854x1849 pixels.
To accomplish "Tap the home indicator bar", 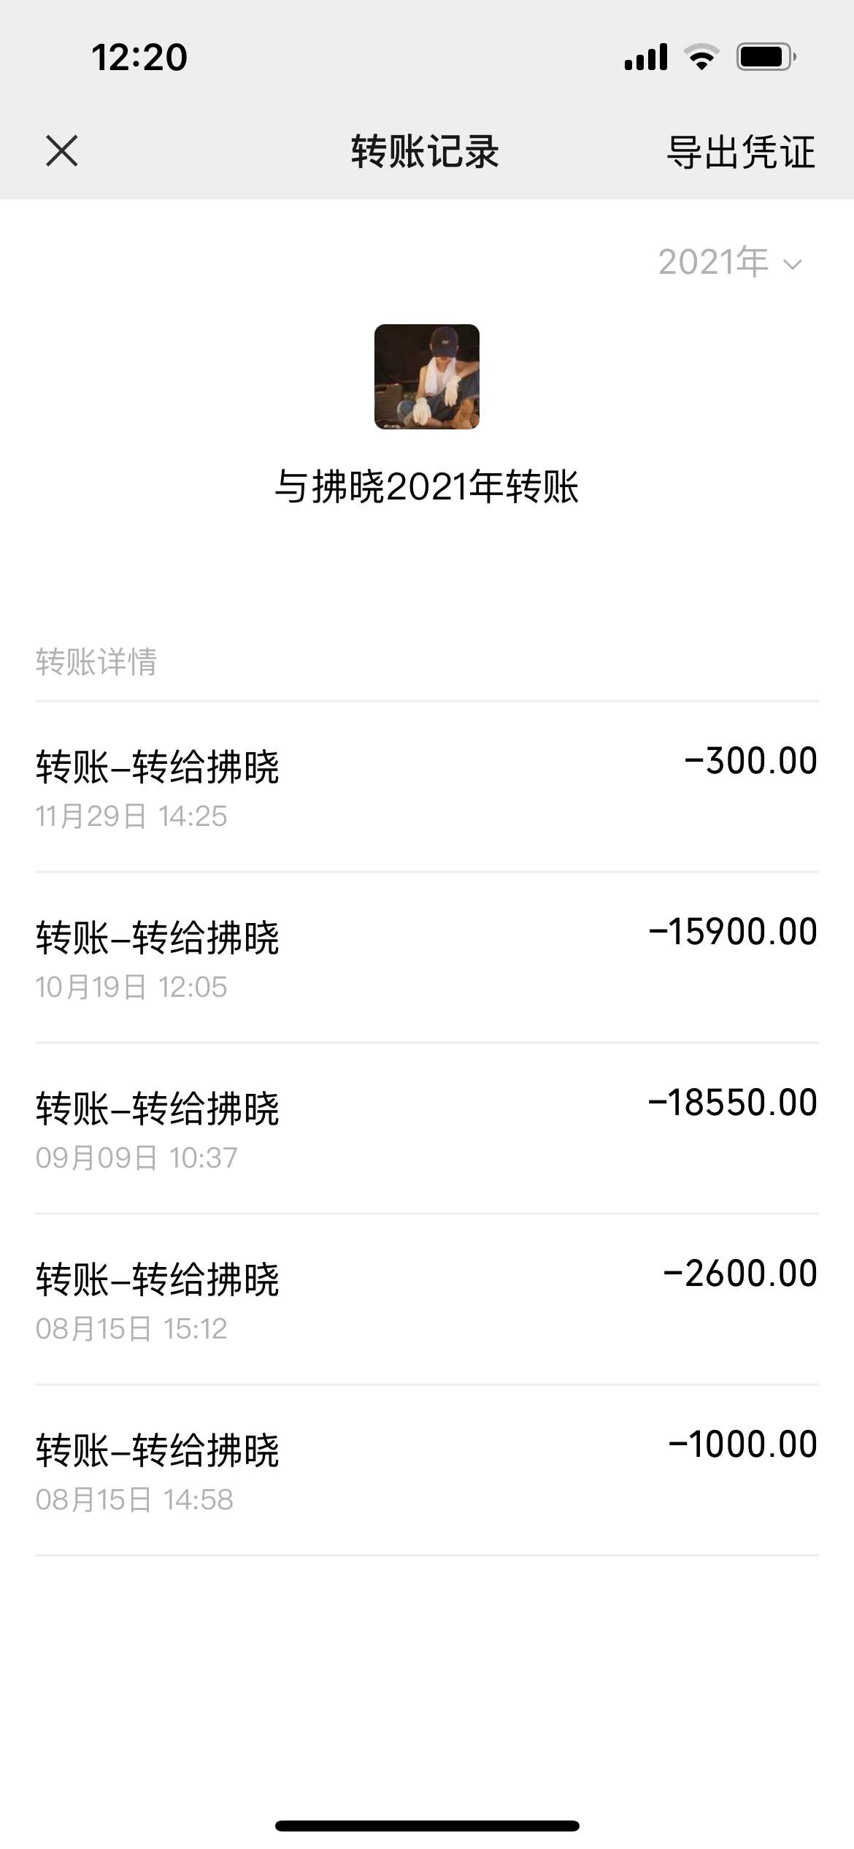I will 427,1826.
